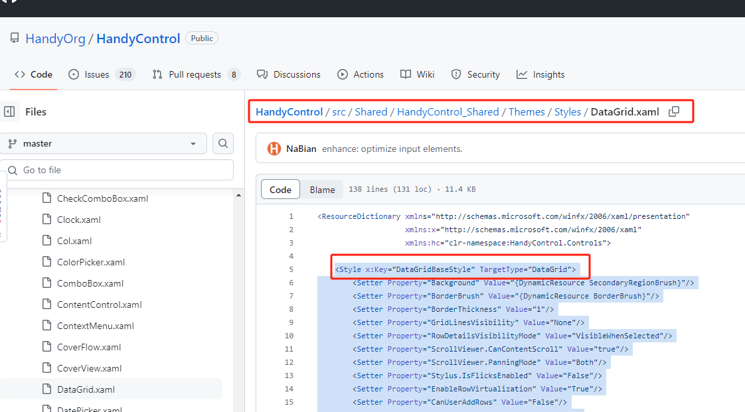This screenshot has height=412, width=745.
Task: Open Clock.xaml in file tree
Action: [x=79, y=220]
